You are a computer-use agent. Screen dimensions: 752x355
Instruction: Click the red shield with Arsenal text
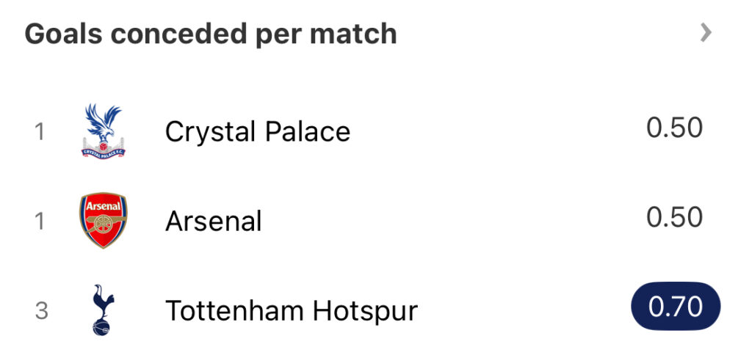103,220
